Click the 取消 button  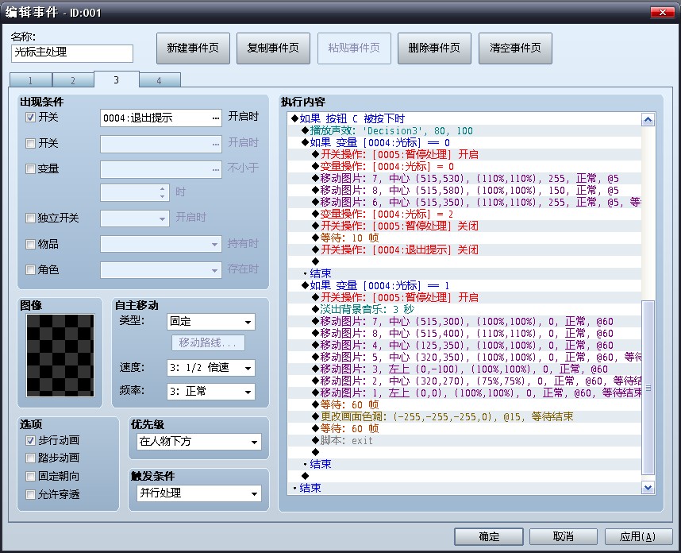(564, 537)
